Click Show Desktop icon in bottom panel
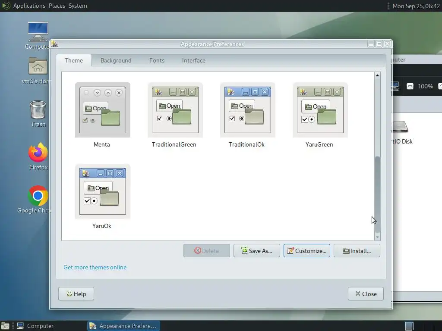Screen dimensions: 442x331 (x=5, y=326)
